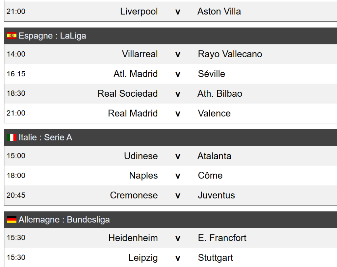Click the Italy flag icon
The height and width of the screenshot is (267, 337).
(12, 137)
